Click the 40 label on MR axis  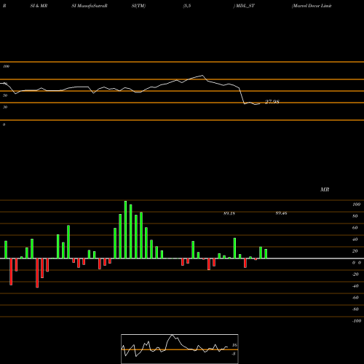tap(355, 240)
